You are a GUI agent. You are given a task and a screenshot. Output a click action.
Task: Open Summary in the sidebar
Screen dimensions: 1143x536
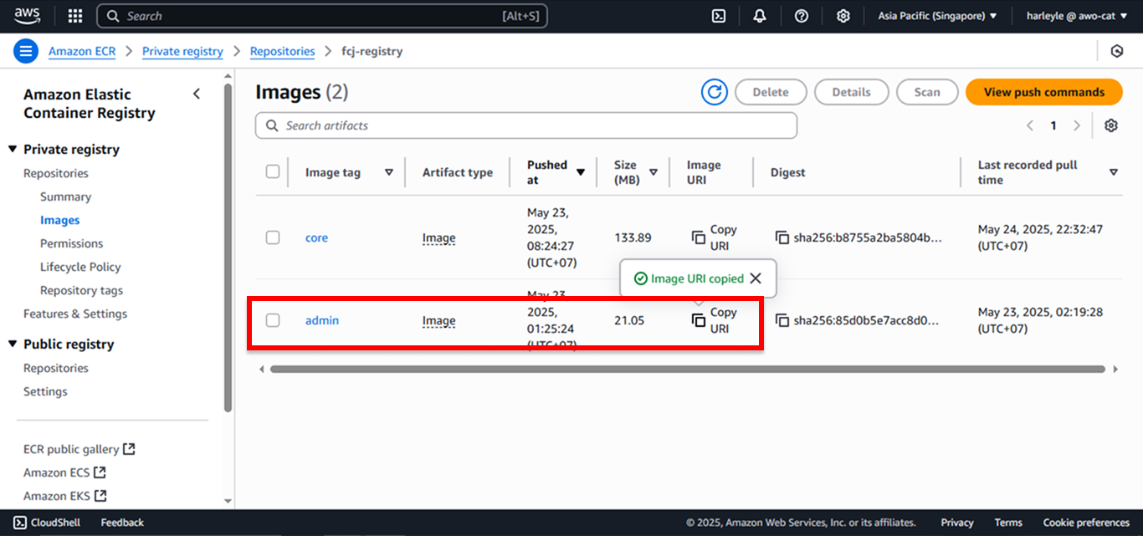click(65, 197)
